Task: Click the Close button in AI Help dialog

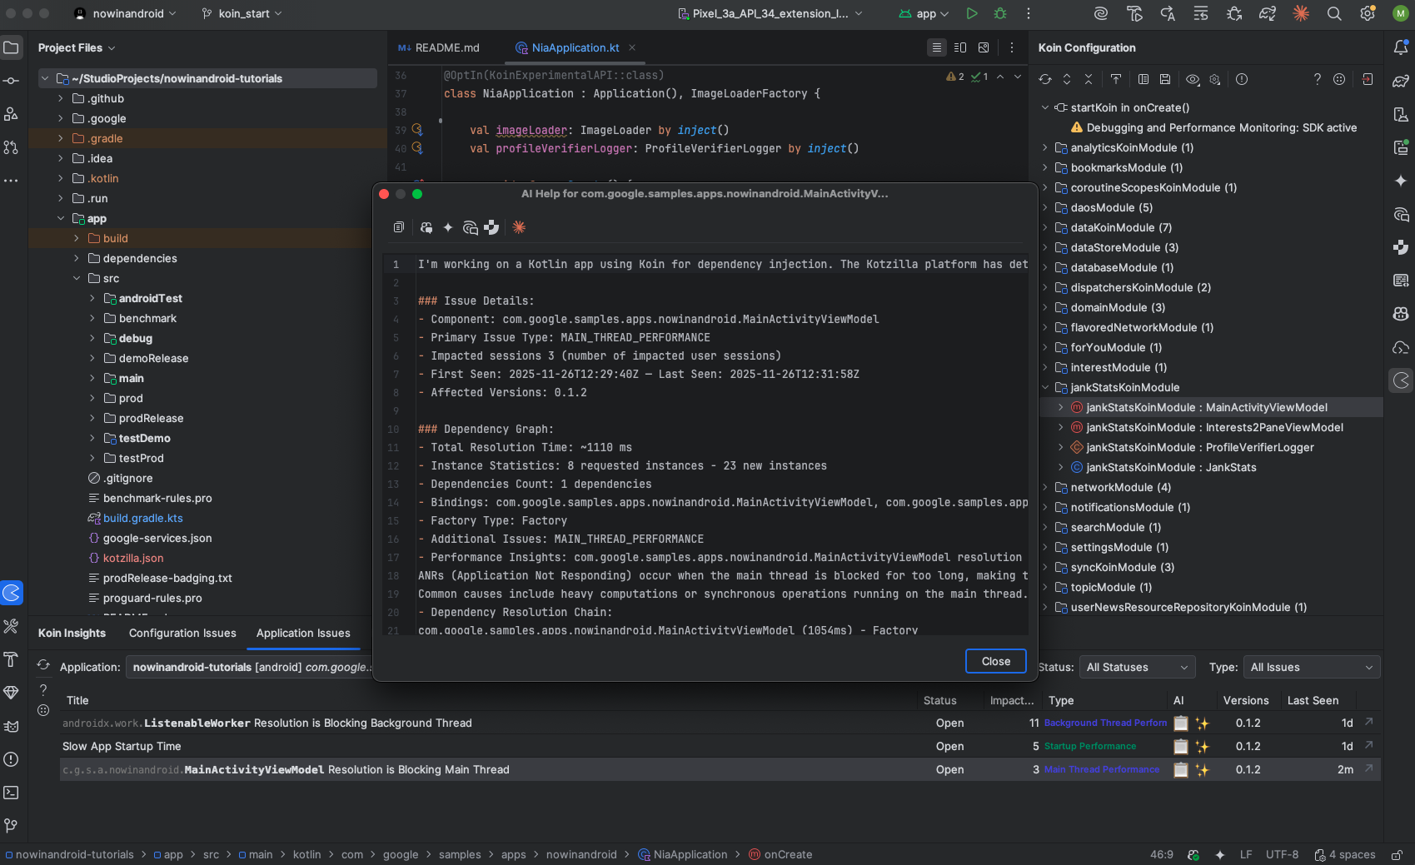Action: point(995,661)
